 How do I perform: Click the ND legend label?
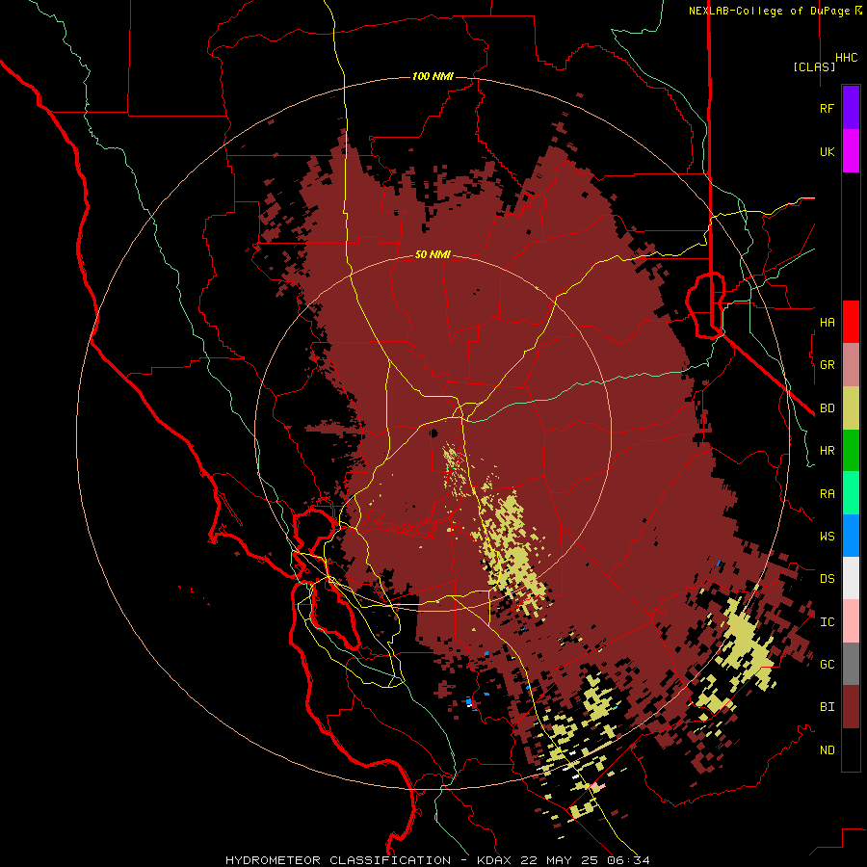tap(827, 750)
